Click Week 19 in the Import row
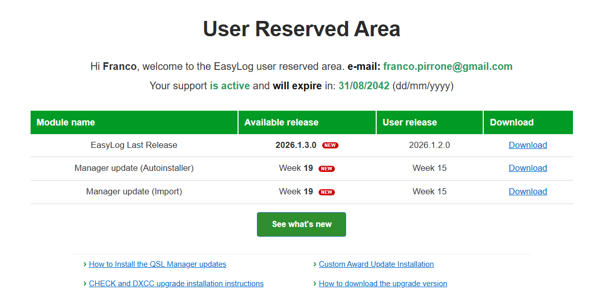 click(x=296, y=191)
